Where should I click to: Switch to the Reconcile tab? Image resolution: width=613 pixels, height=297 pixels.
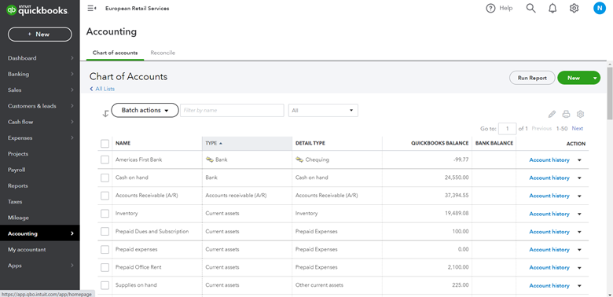(163, 53)
